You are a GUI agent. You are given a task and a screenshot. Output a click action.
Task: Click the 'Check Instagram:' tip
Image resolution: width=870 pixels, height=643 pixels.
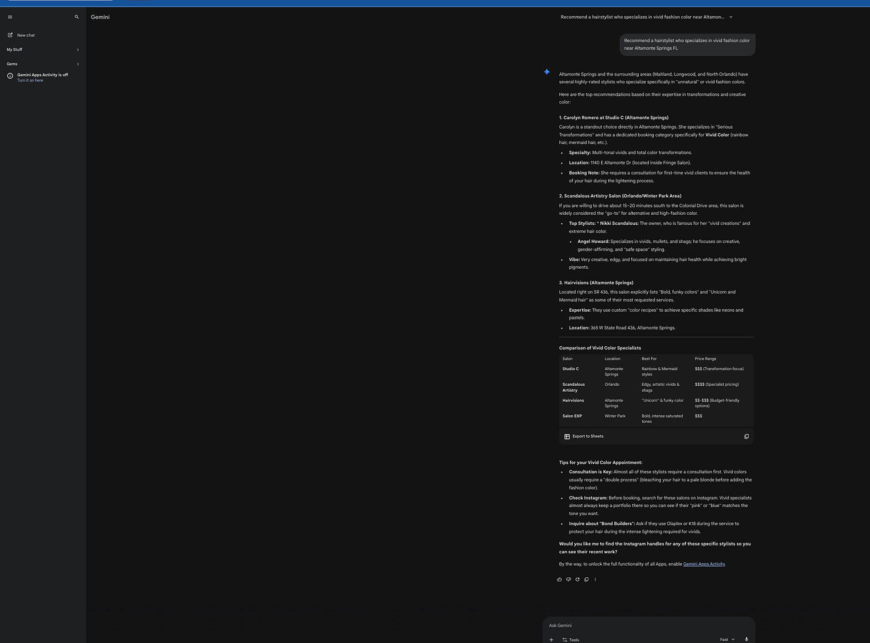coord(588,498)
